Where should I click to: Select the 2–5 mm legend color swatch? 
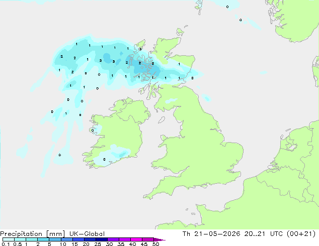(43, 239)
